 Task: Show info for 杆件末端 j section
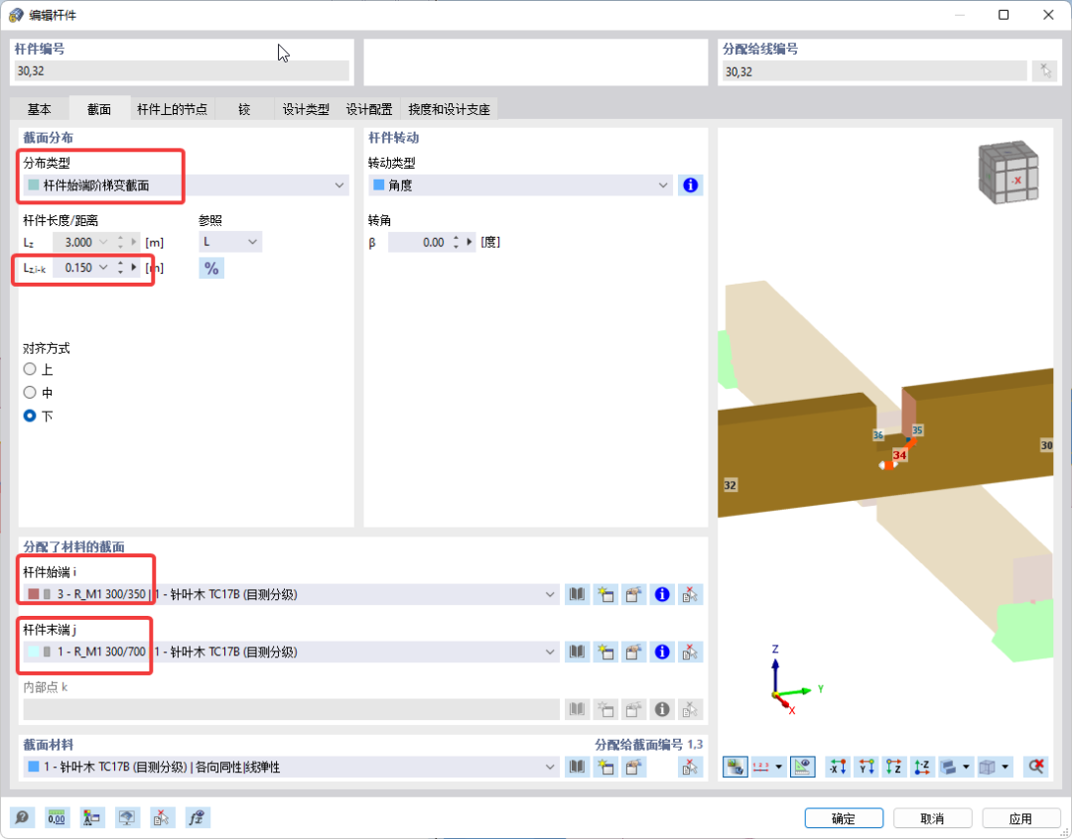(662, 652)
